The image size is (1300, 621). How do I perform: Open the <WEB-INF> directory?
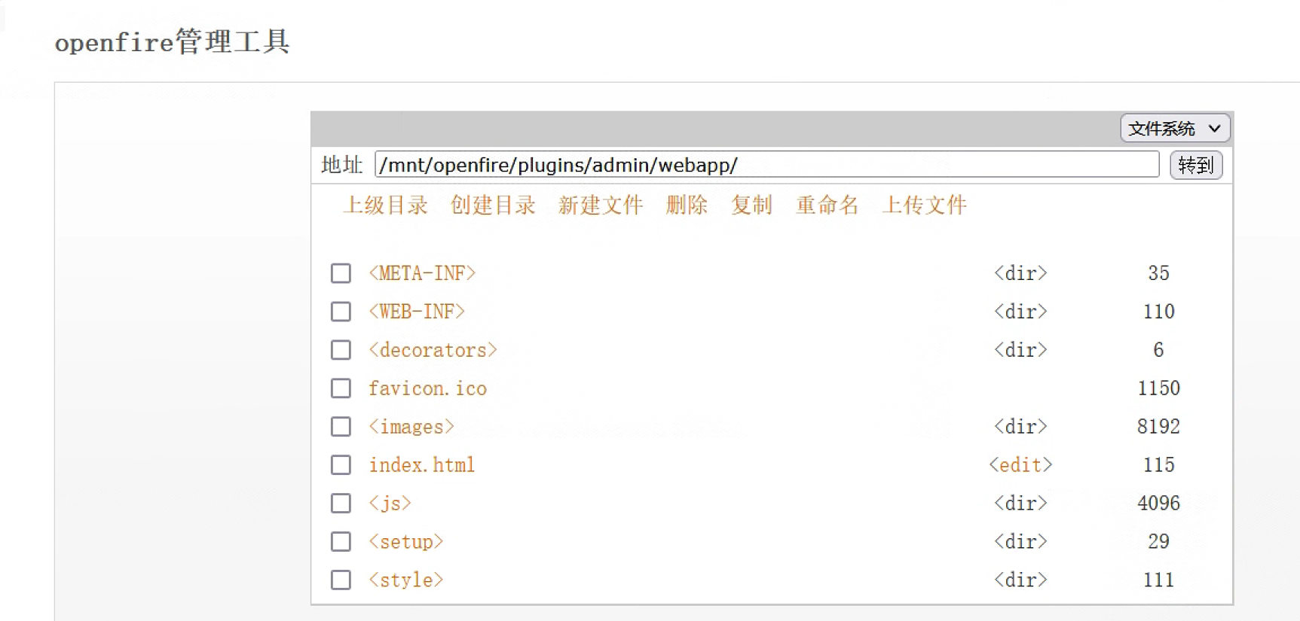417,312
